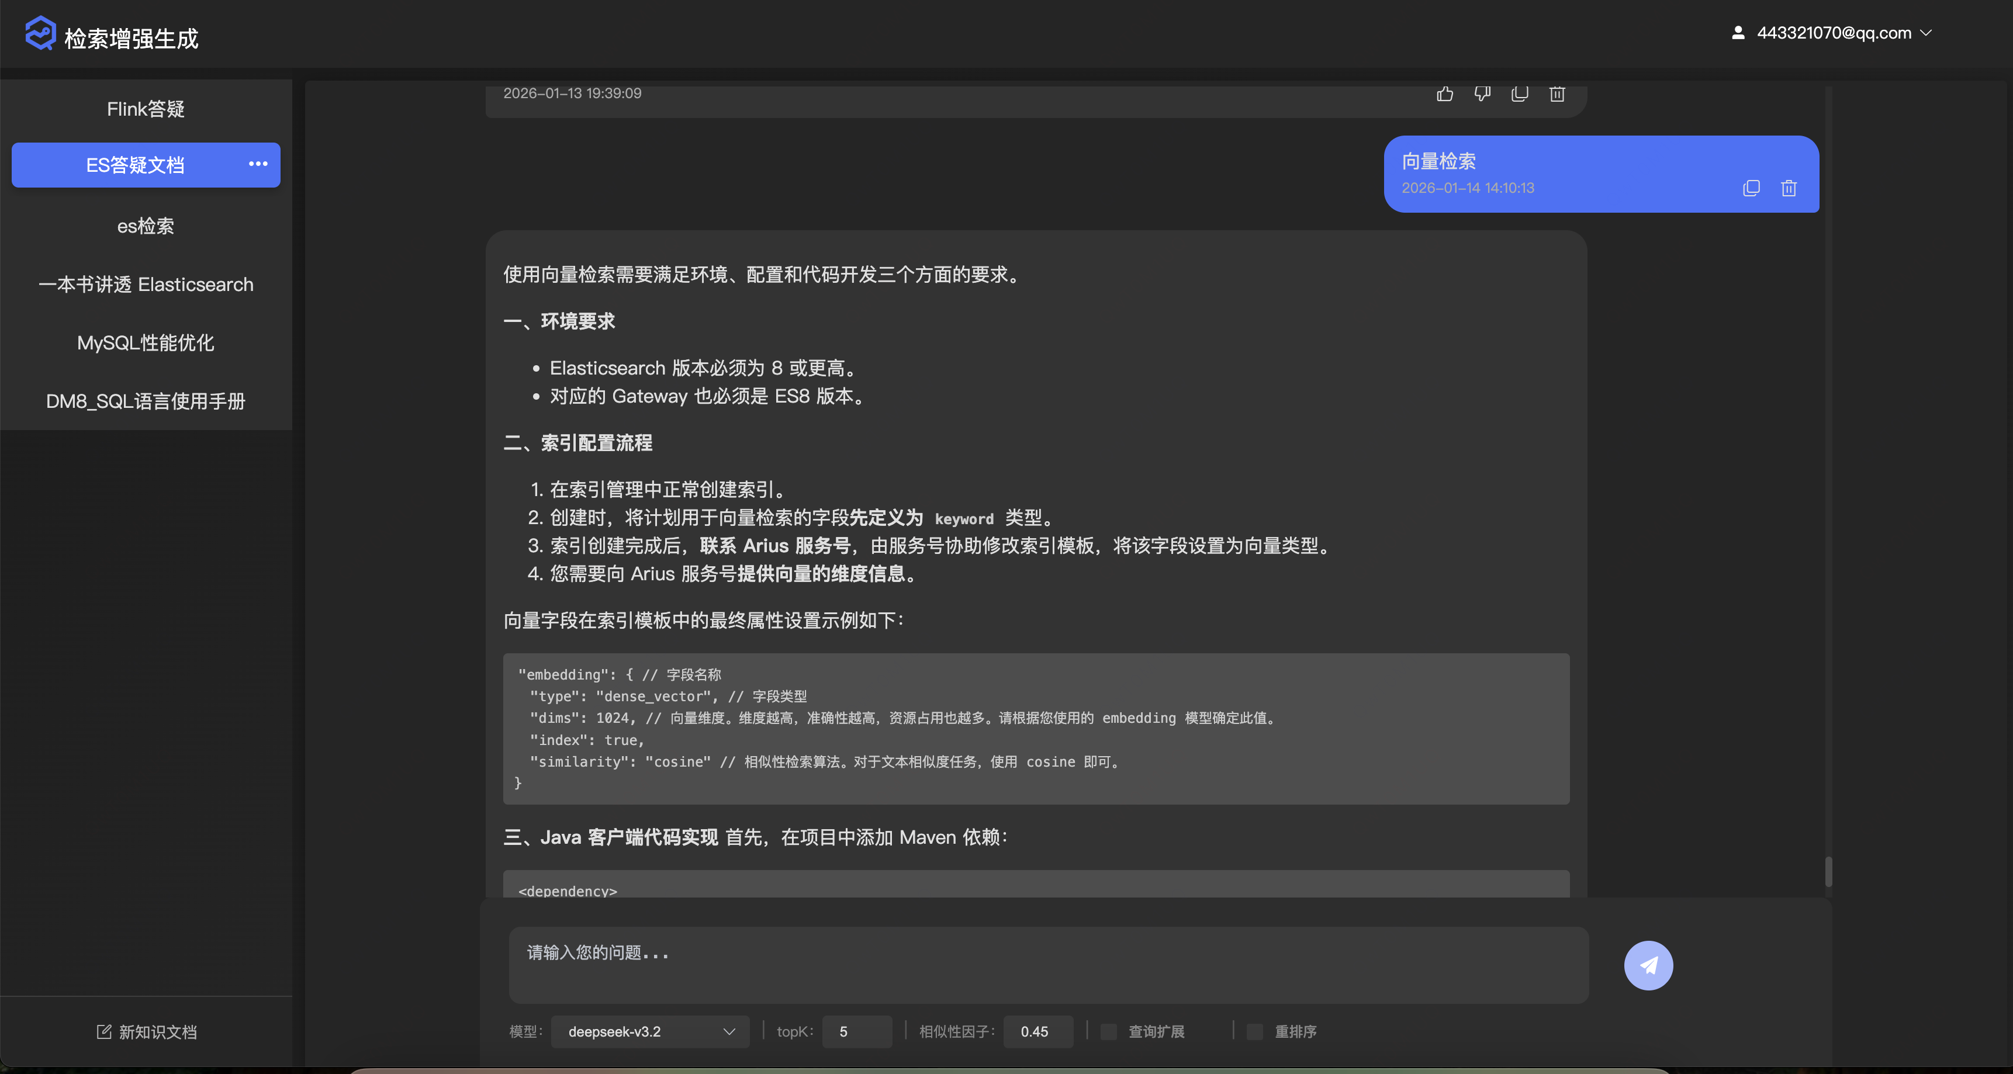Viewport: 2013px width, 1074px height.
Task: Copy the previous answer via copy icon
Action: pos(1519,93)
